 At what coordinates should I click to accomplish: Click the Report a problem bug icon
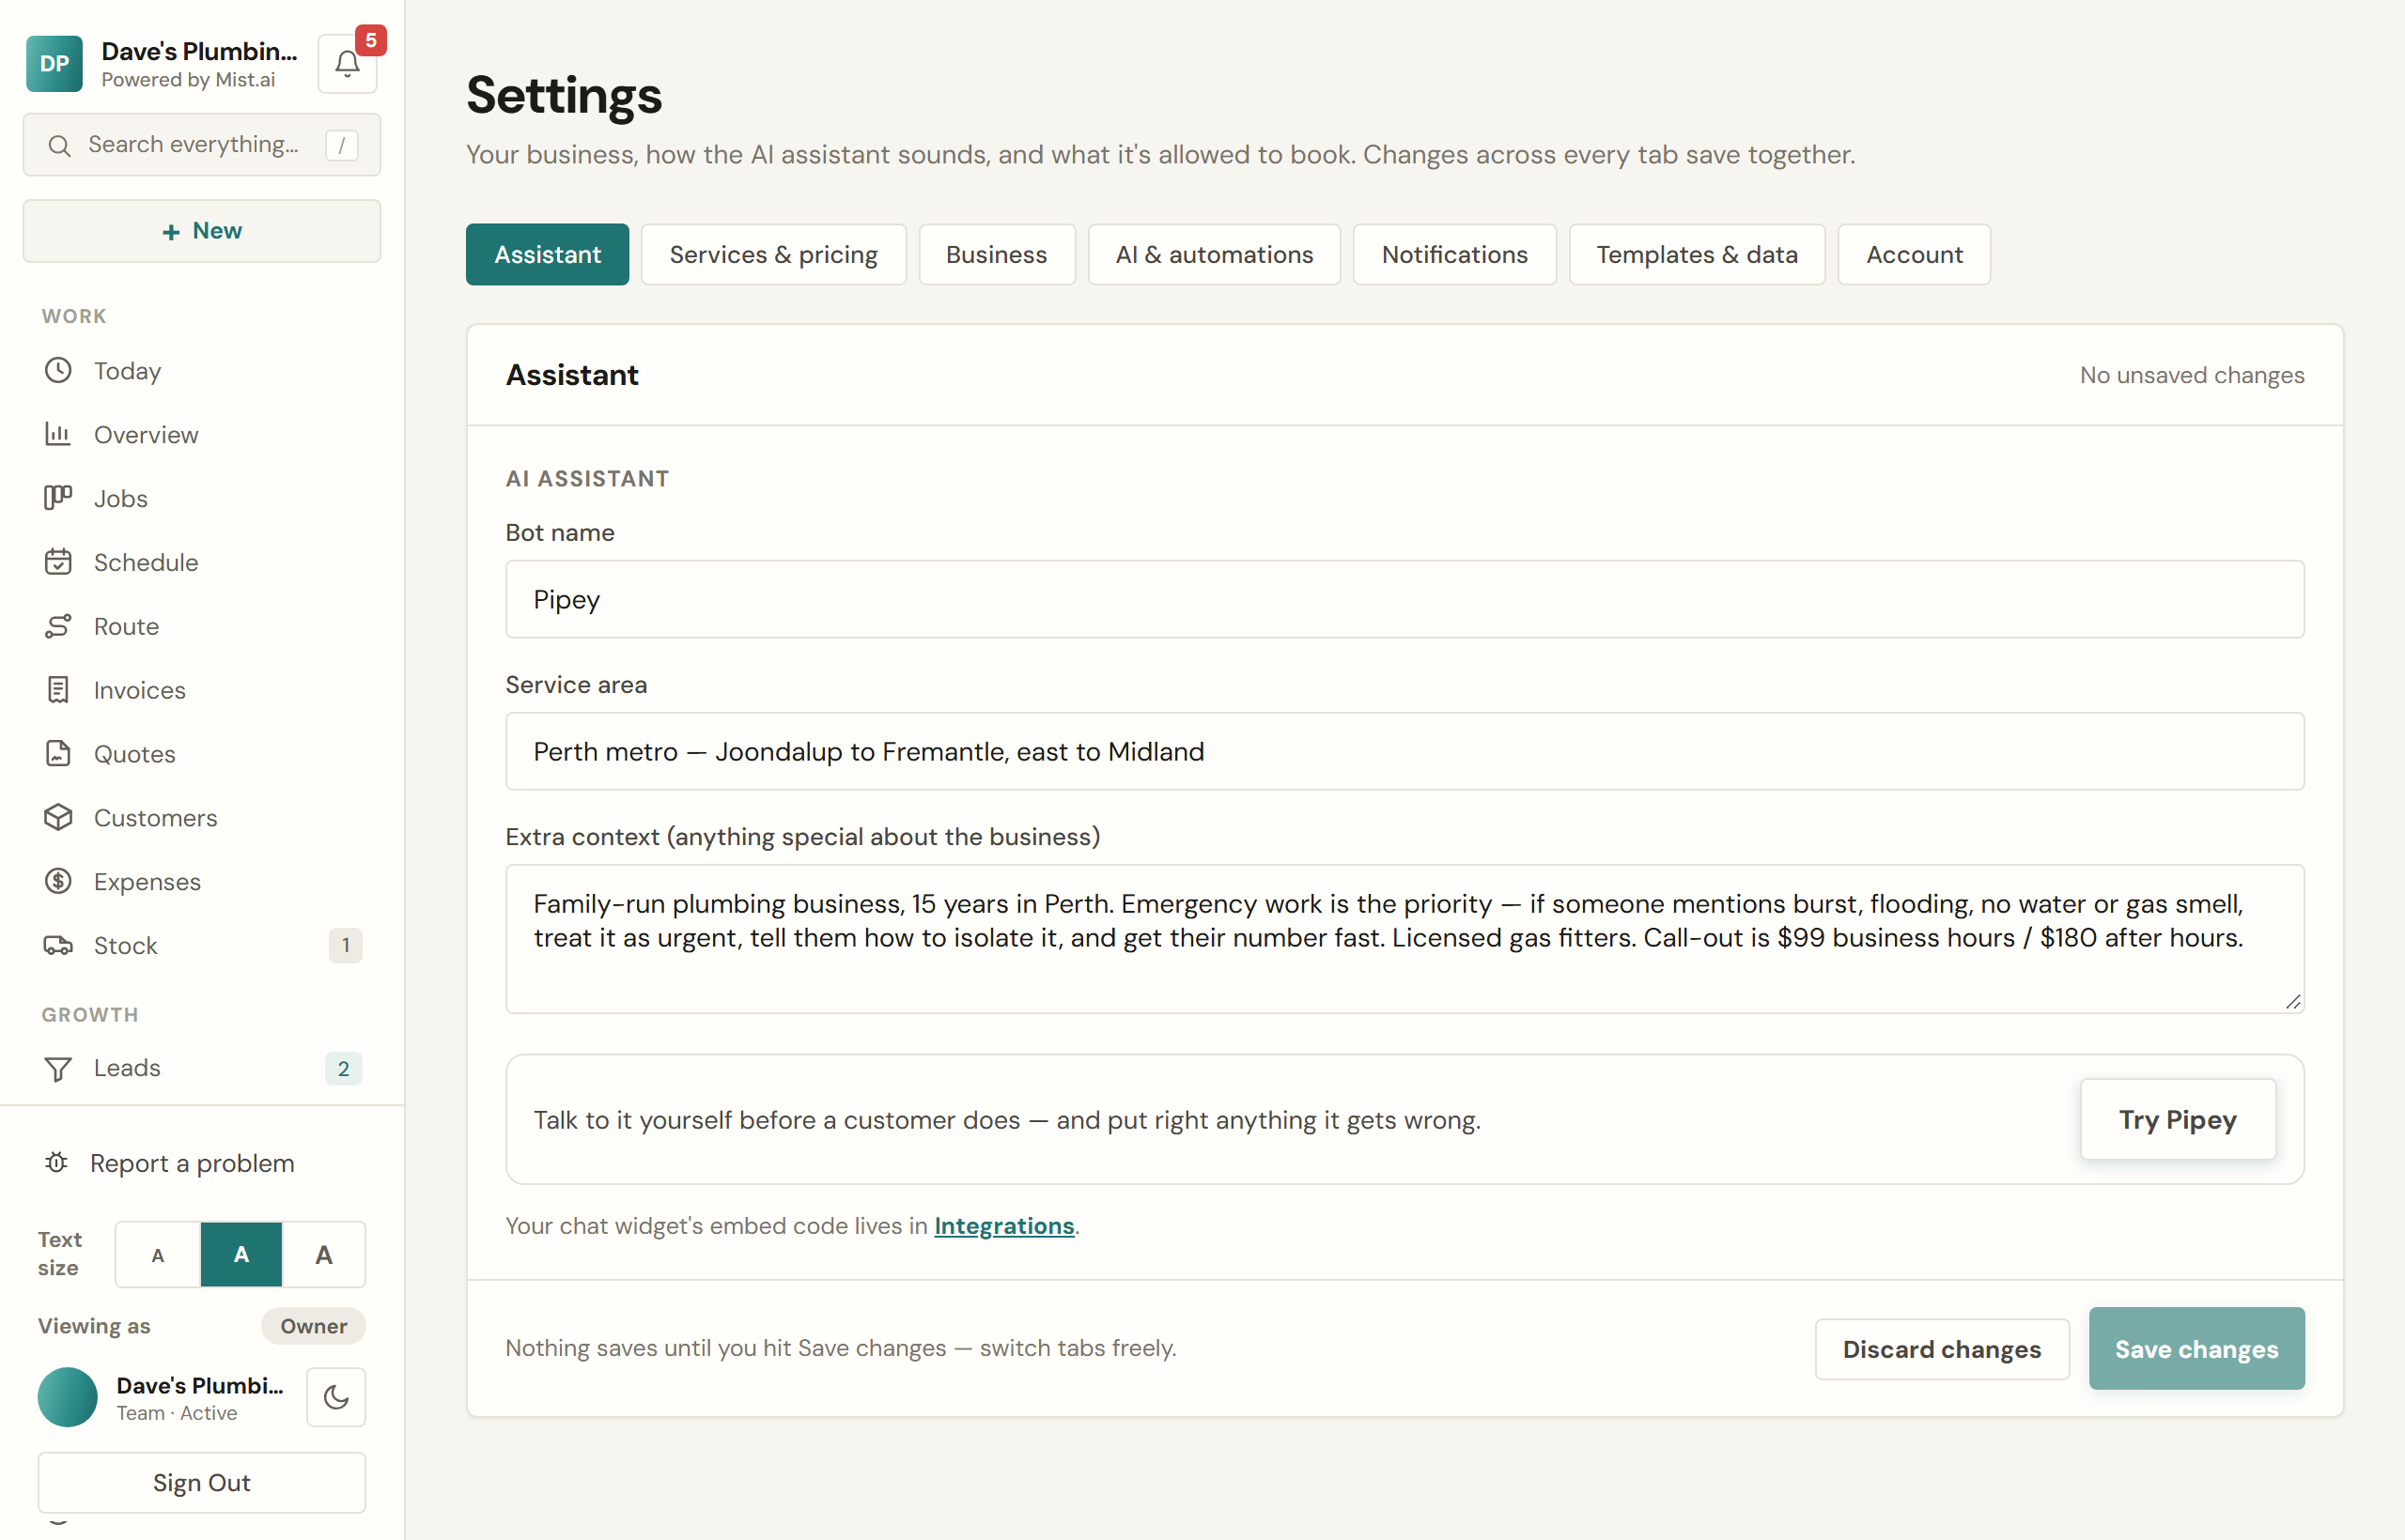(x=57, y=1162)
